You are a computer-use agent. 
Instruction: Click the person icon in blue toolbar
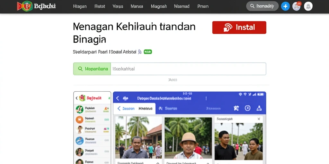259,108
